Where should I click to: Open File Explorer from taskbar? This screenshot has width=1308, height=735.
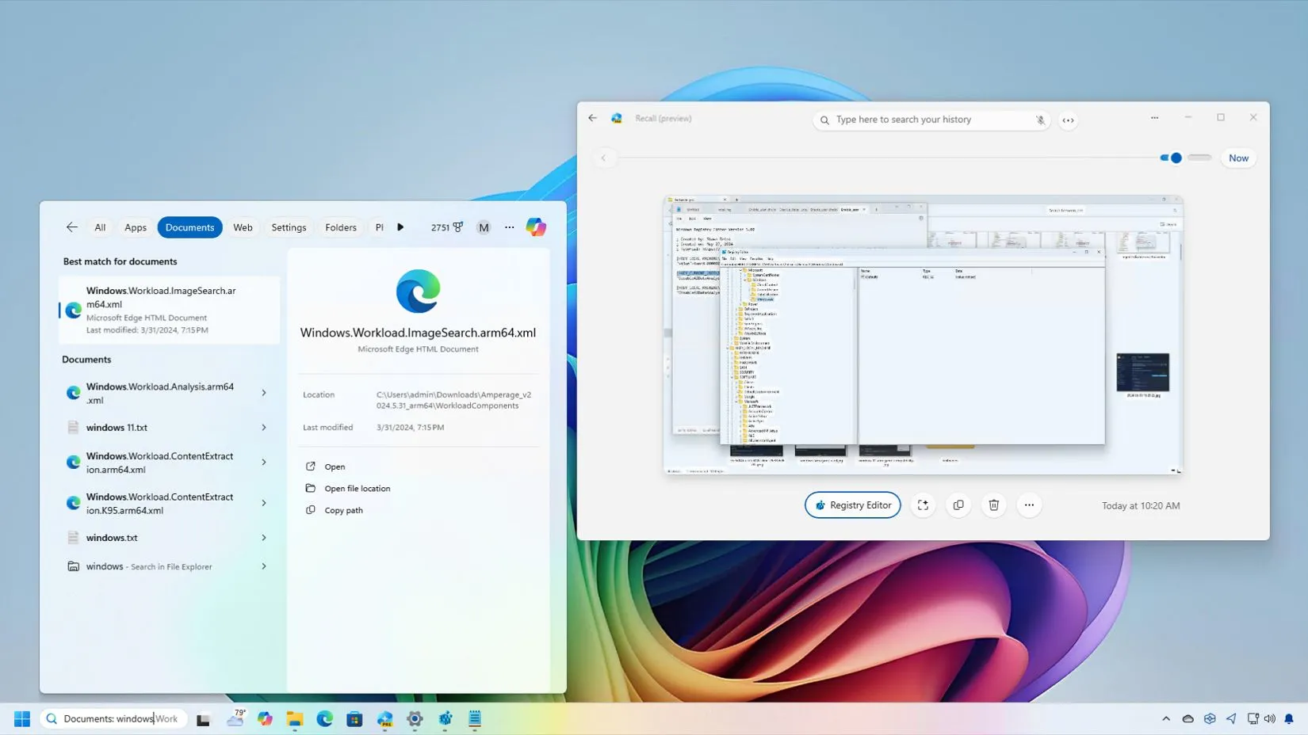click(x=295, y=718)
